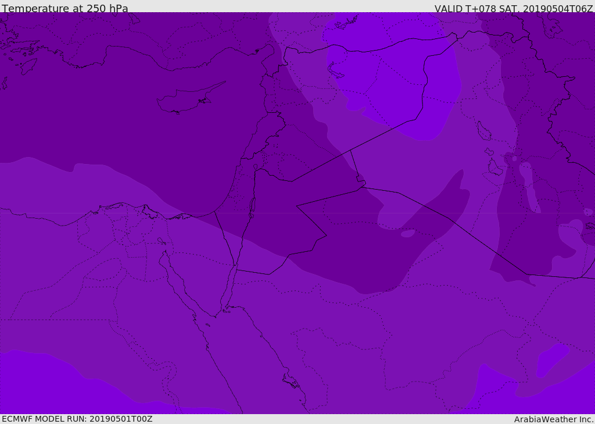Screen dimensions: 595x424
Task: Click the 'Temperature at 250 hPa' title text
Action: tap(65, 8)
